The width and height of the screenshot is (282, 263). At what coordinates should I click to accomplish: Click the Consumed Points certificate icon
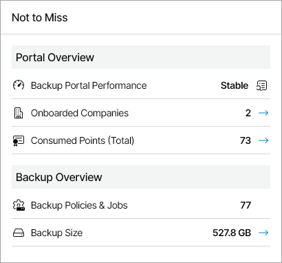(x=19, y=140)
